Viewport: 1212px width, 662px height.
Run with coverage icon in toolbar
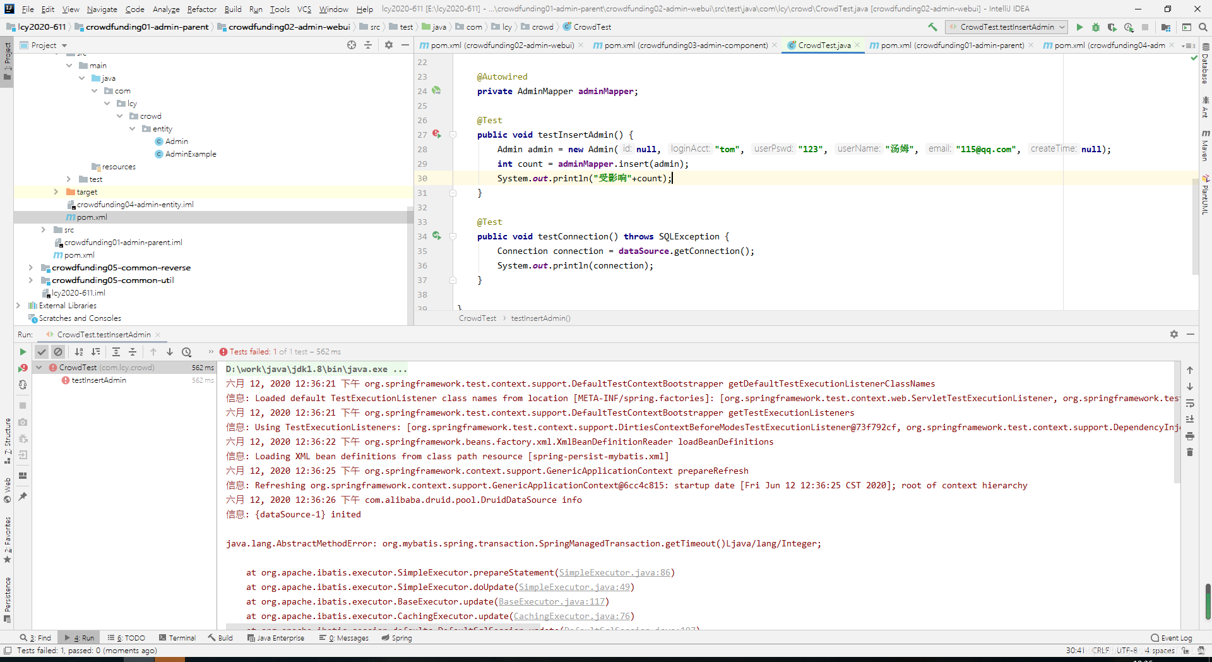[1112, 27]
